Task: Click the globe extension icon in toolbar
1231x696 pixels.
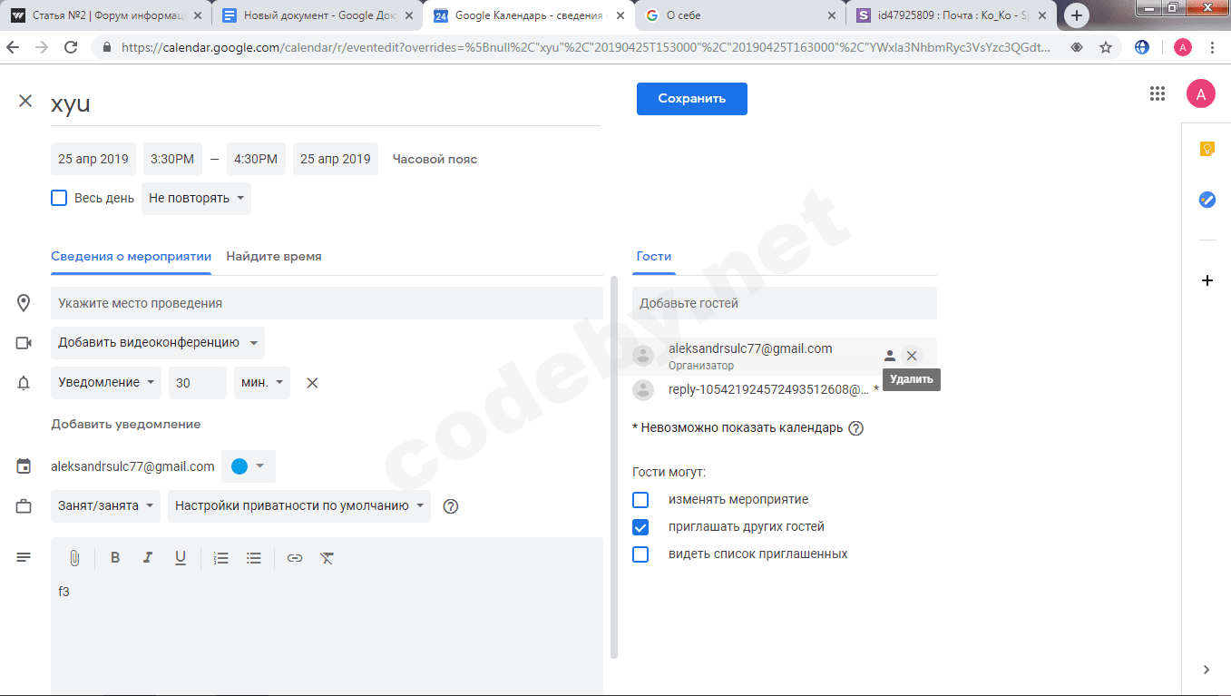Action: (1142, 47)
